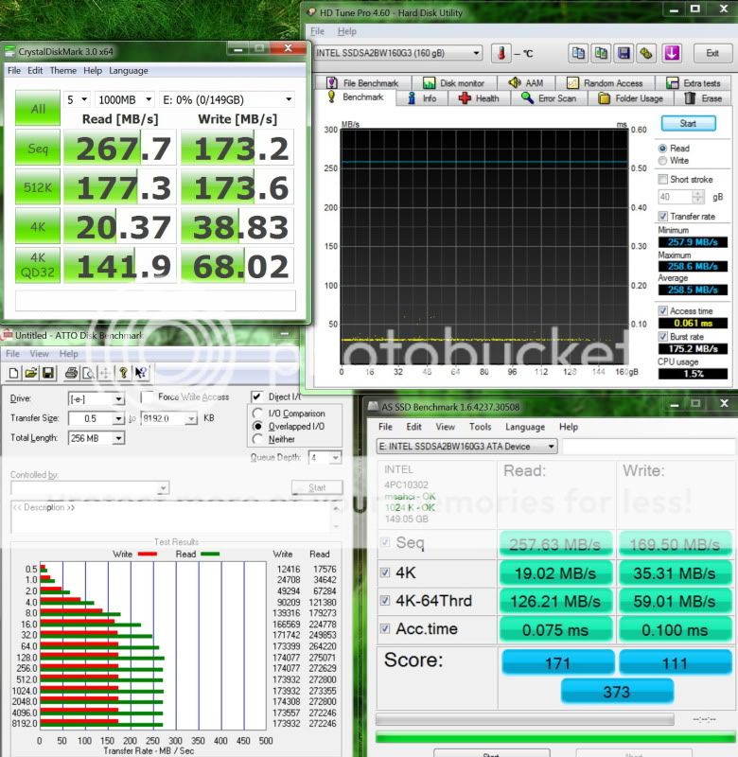Click the temperature thermometer icon in HD Tune

click(501, 53)
